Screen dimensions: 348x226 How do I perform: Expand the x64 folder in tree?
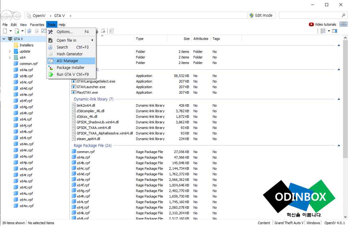point(10,58)
